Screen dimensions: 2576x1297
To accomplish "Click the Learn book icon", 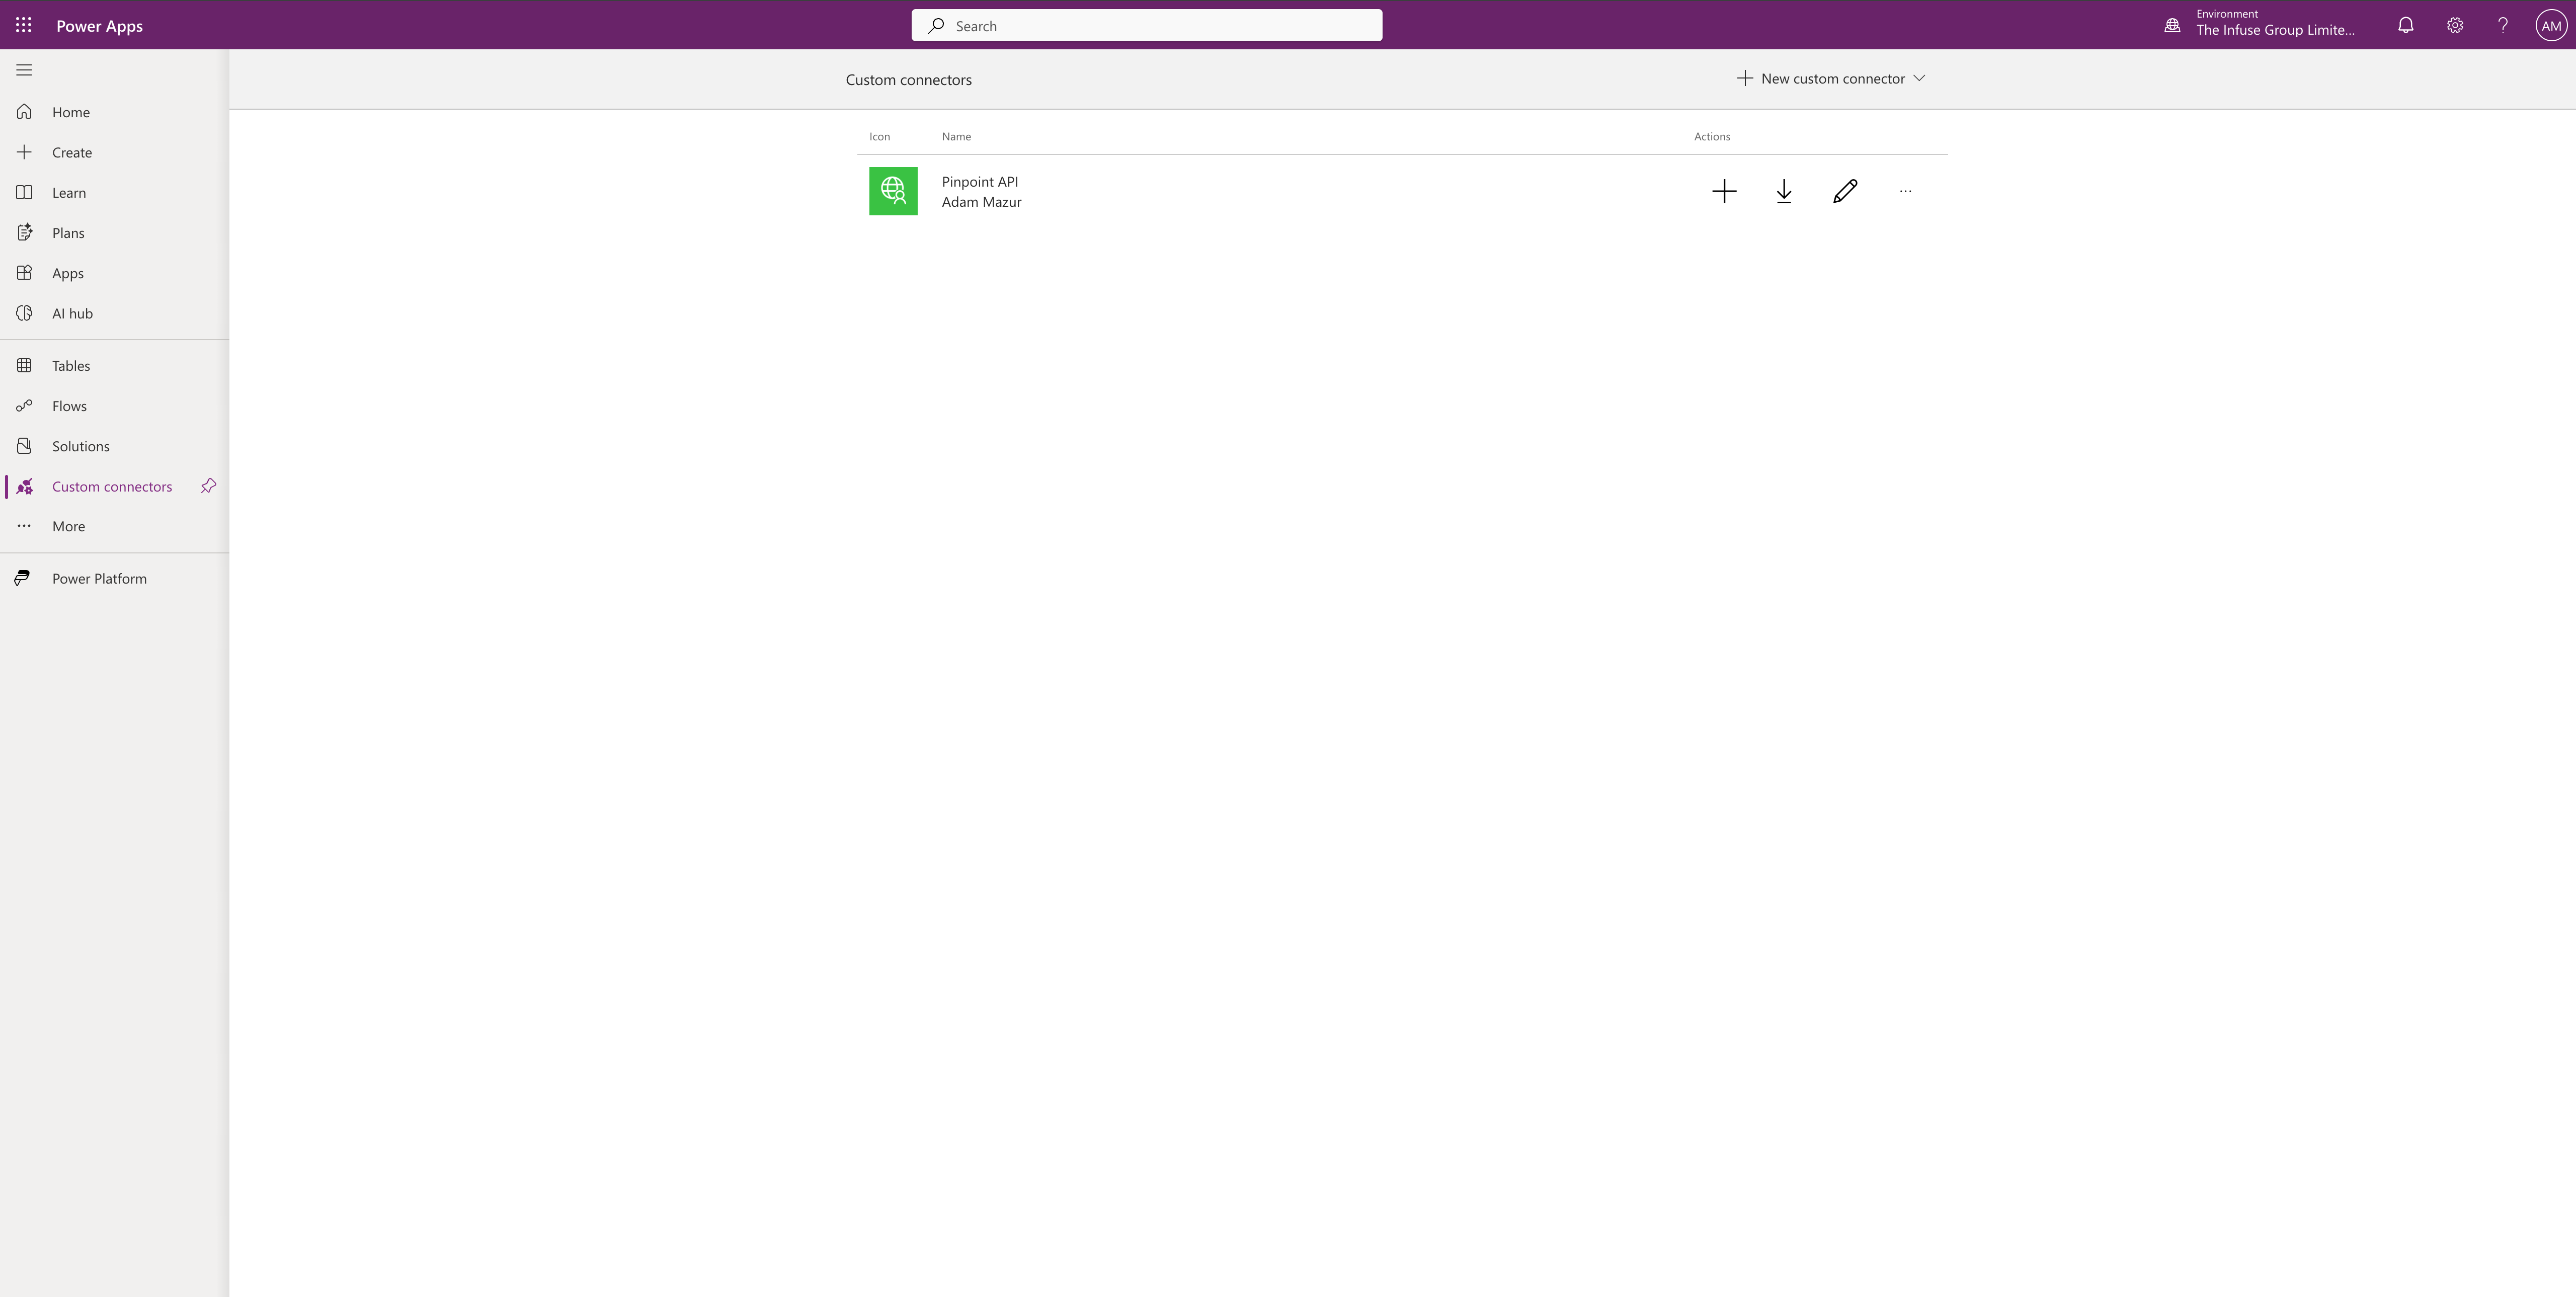I will pos(24,192).
